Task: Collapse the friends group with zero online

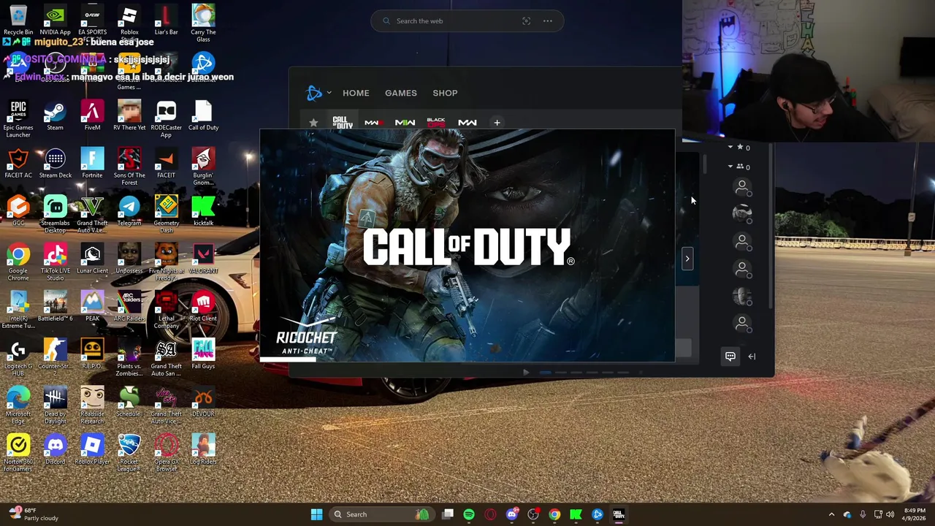Action: click(730, 167)
